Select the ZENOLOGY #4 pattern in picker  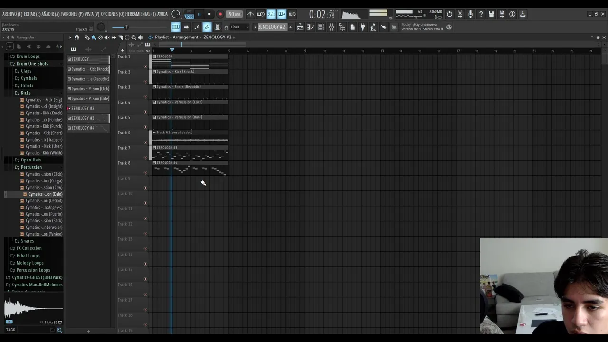[x=88, y=128]
